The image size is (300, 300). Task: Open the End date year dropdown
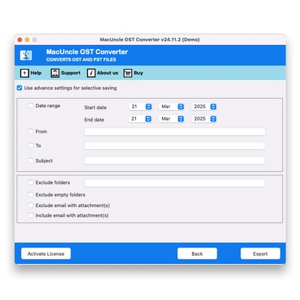[204, 118]
